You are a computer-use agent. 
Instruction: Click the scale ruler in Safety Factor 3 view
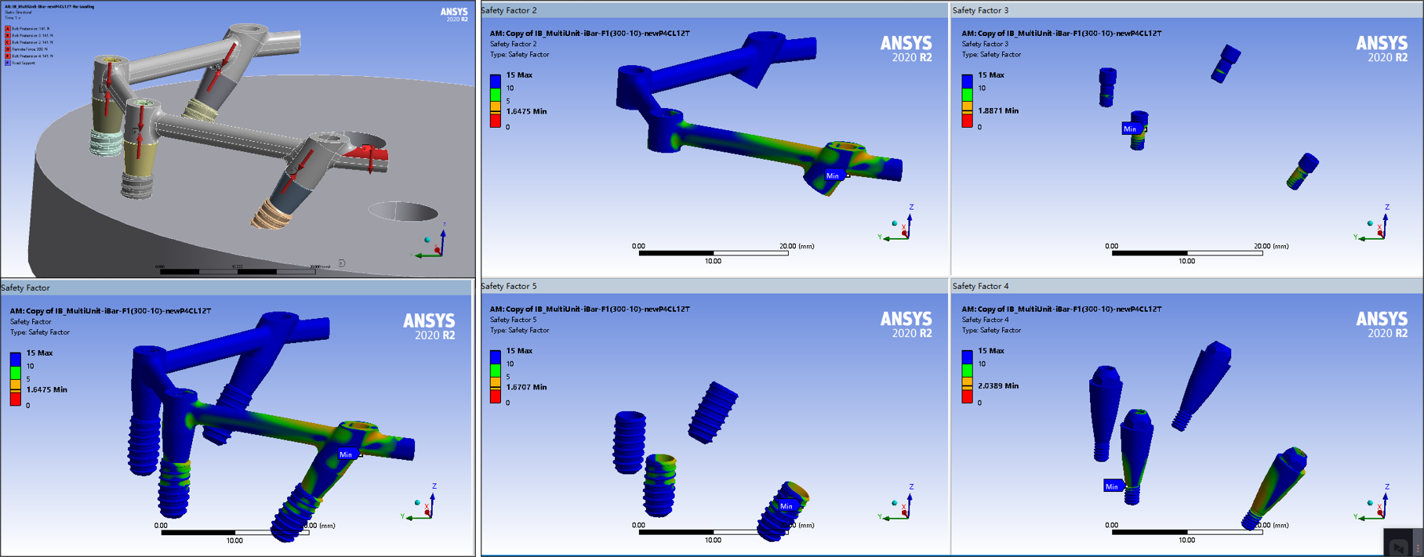(1187, 253)
